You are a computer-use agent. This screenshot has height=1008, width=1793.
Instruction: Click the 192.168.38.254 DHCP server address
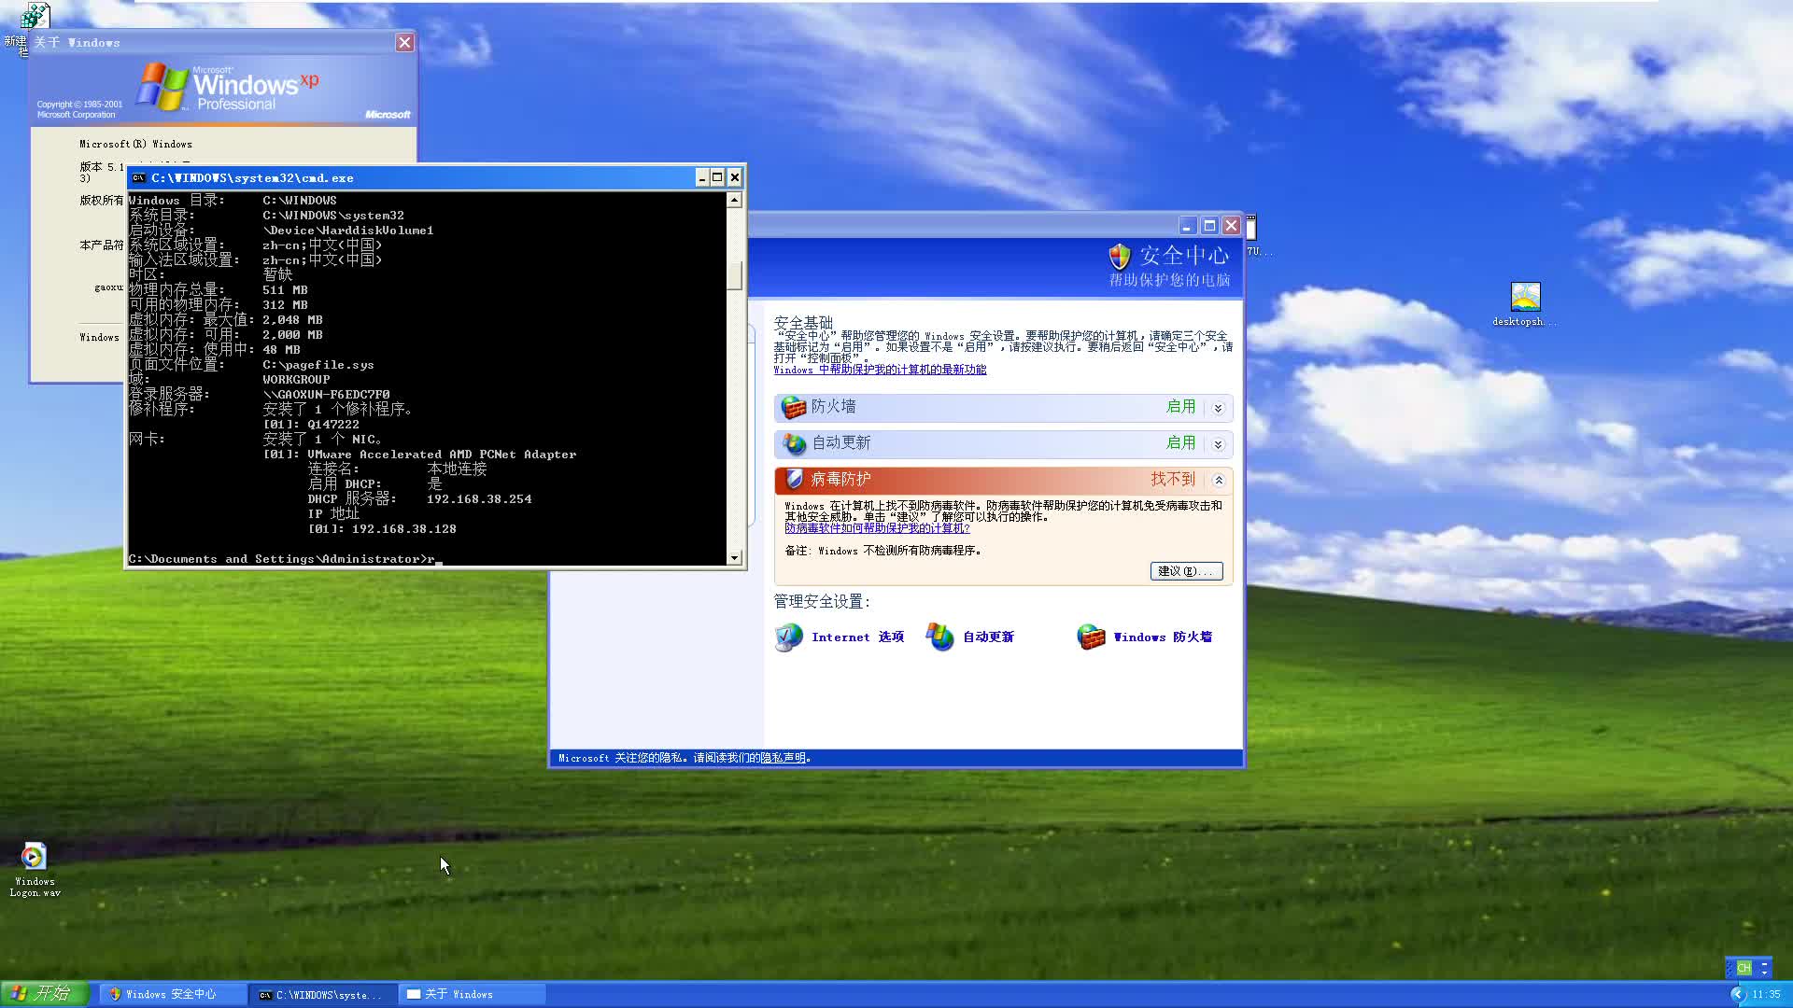[479, 499]
